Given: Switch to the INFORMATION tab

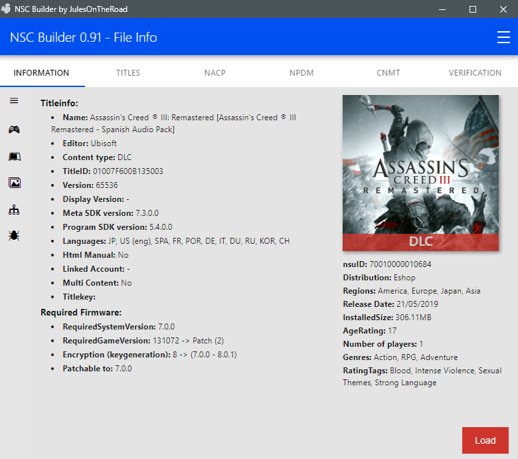Looking at the screenshot, I should [x=41, y=72].
